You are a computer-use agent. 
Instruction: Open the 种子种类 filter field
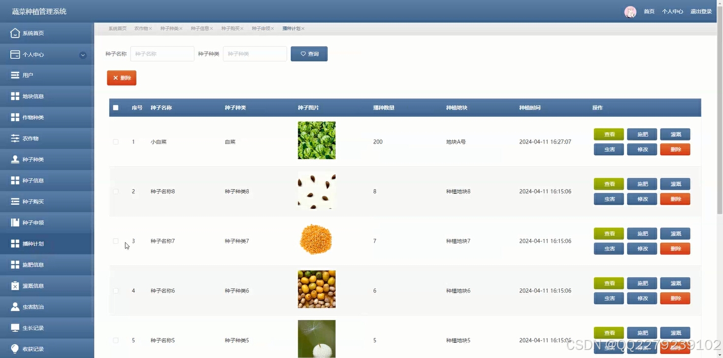(254, 54)
